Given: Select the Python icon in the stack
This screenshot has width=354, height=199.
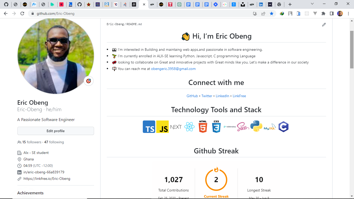Looking at the screenshot, I should pyautogui.click(x=257, y=127).
